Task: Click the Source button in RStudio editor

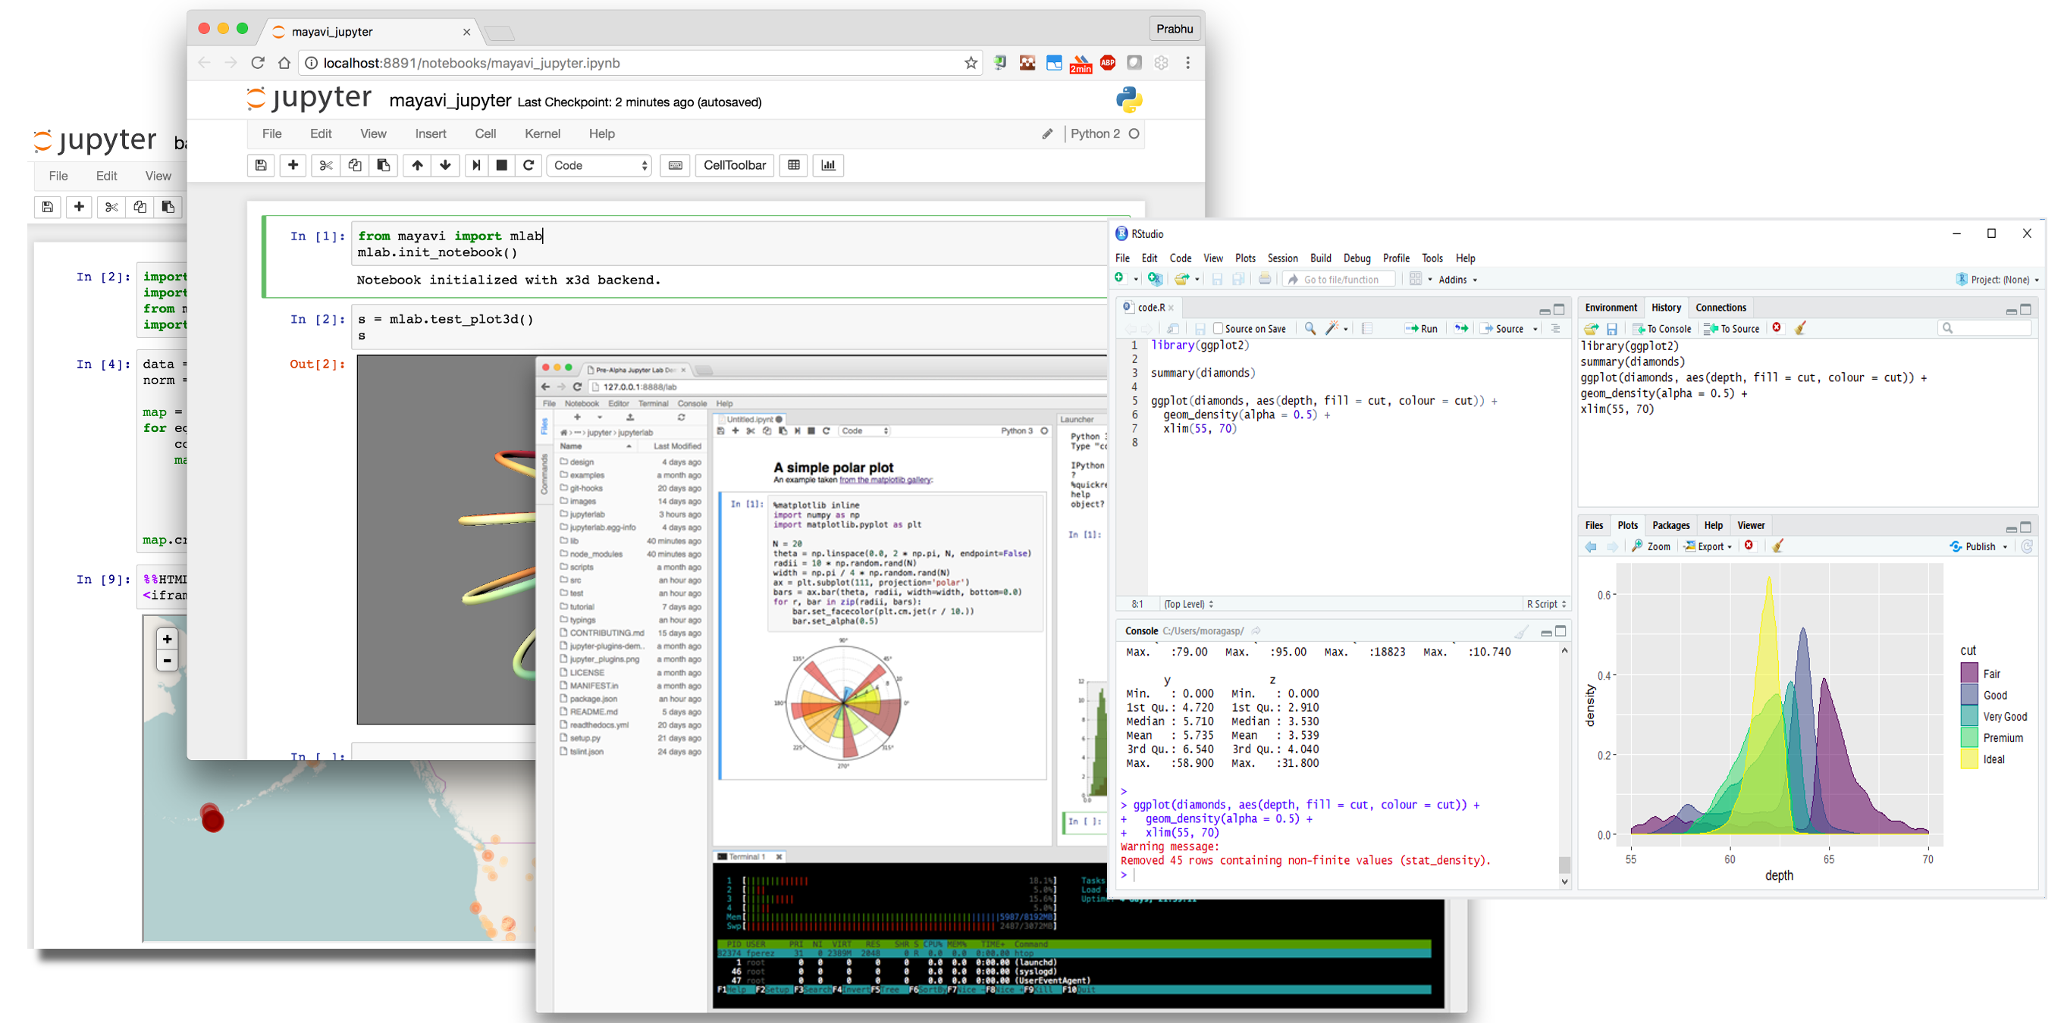Action: 1501,329
